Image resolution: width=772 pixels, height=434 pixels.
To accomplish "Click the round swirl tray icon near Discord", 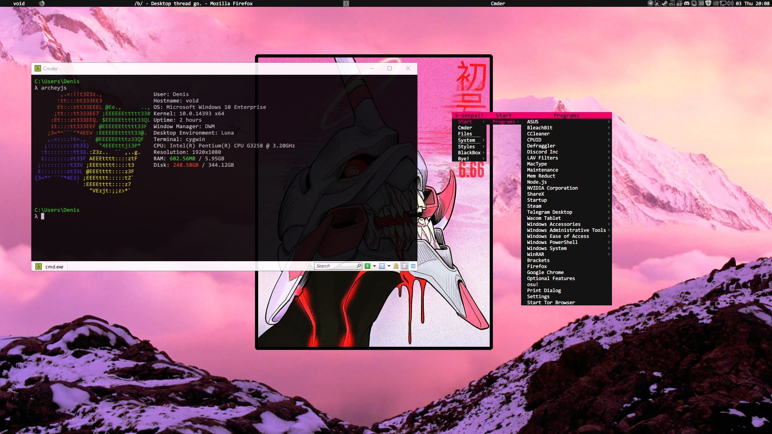I will pyautogui.click(x=694, y=3).
